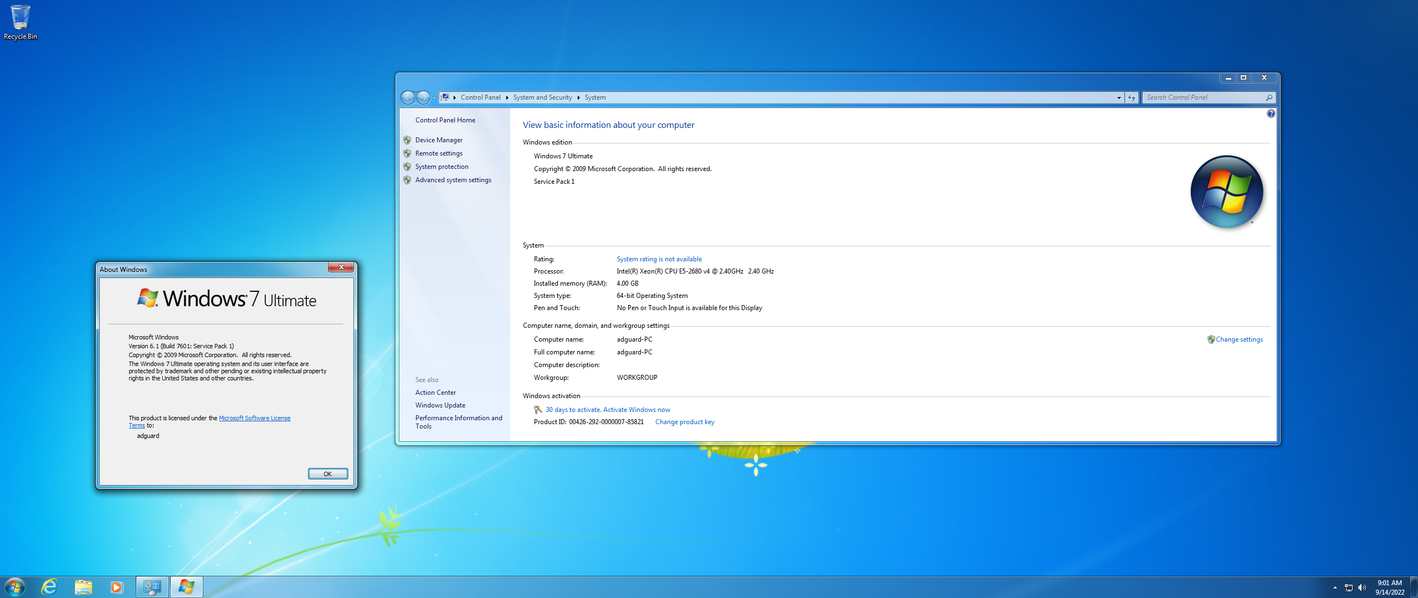Click the Refresh button in address bar
This screenshot has width=1418, height=598.
tap(1132, 97)
